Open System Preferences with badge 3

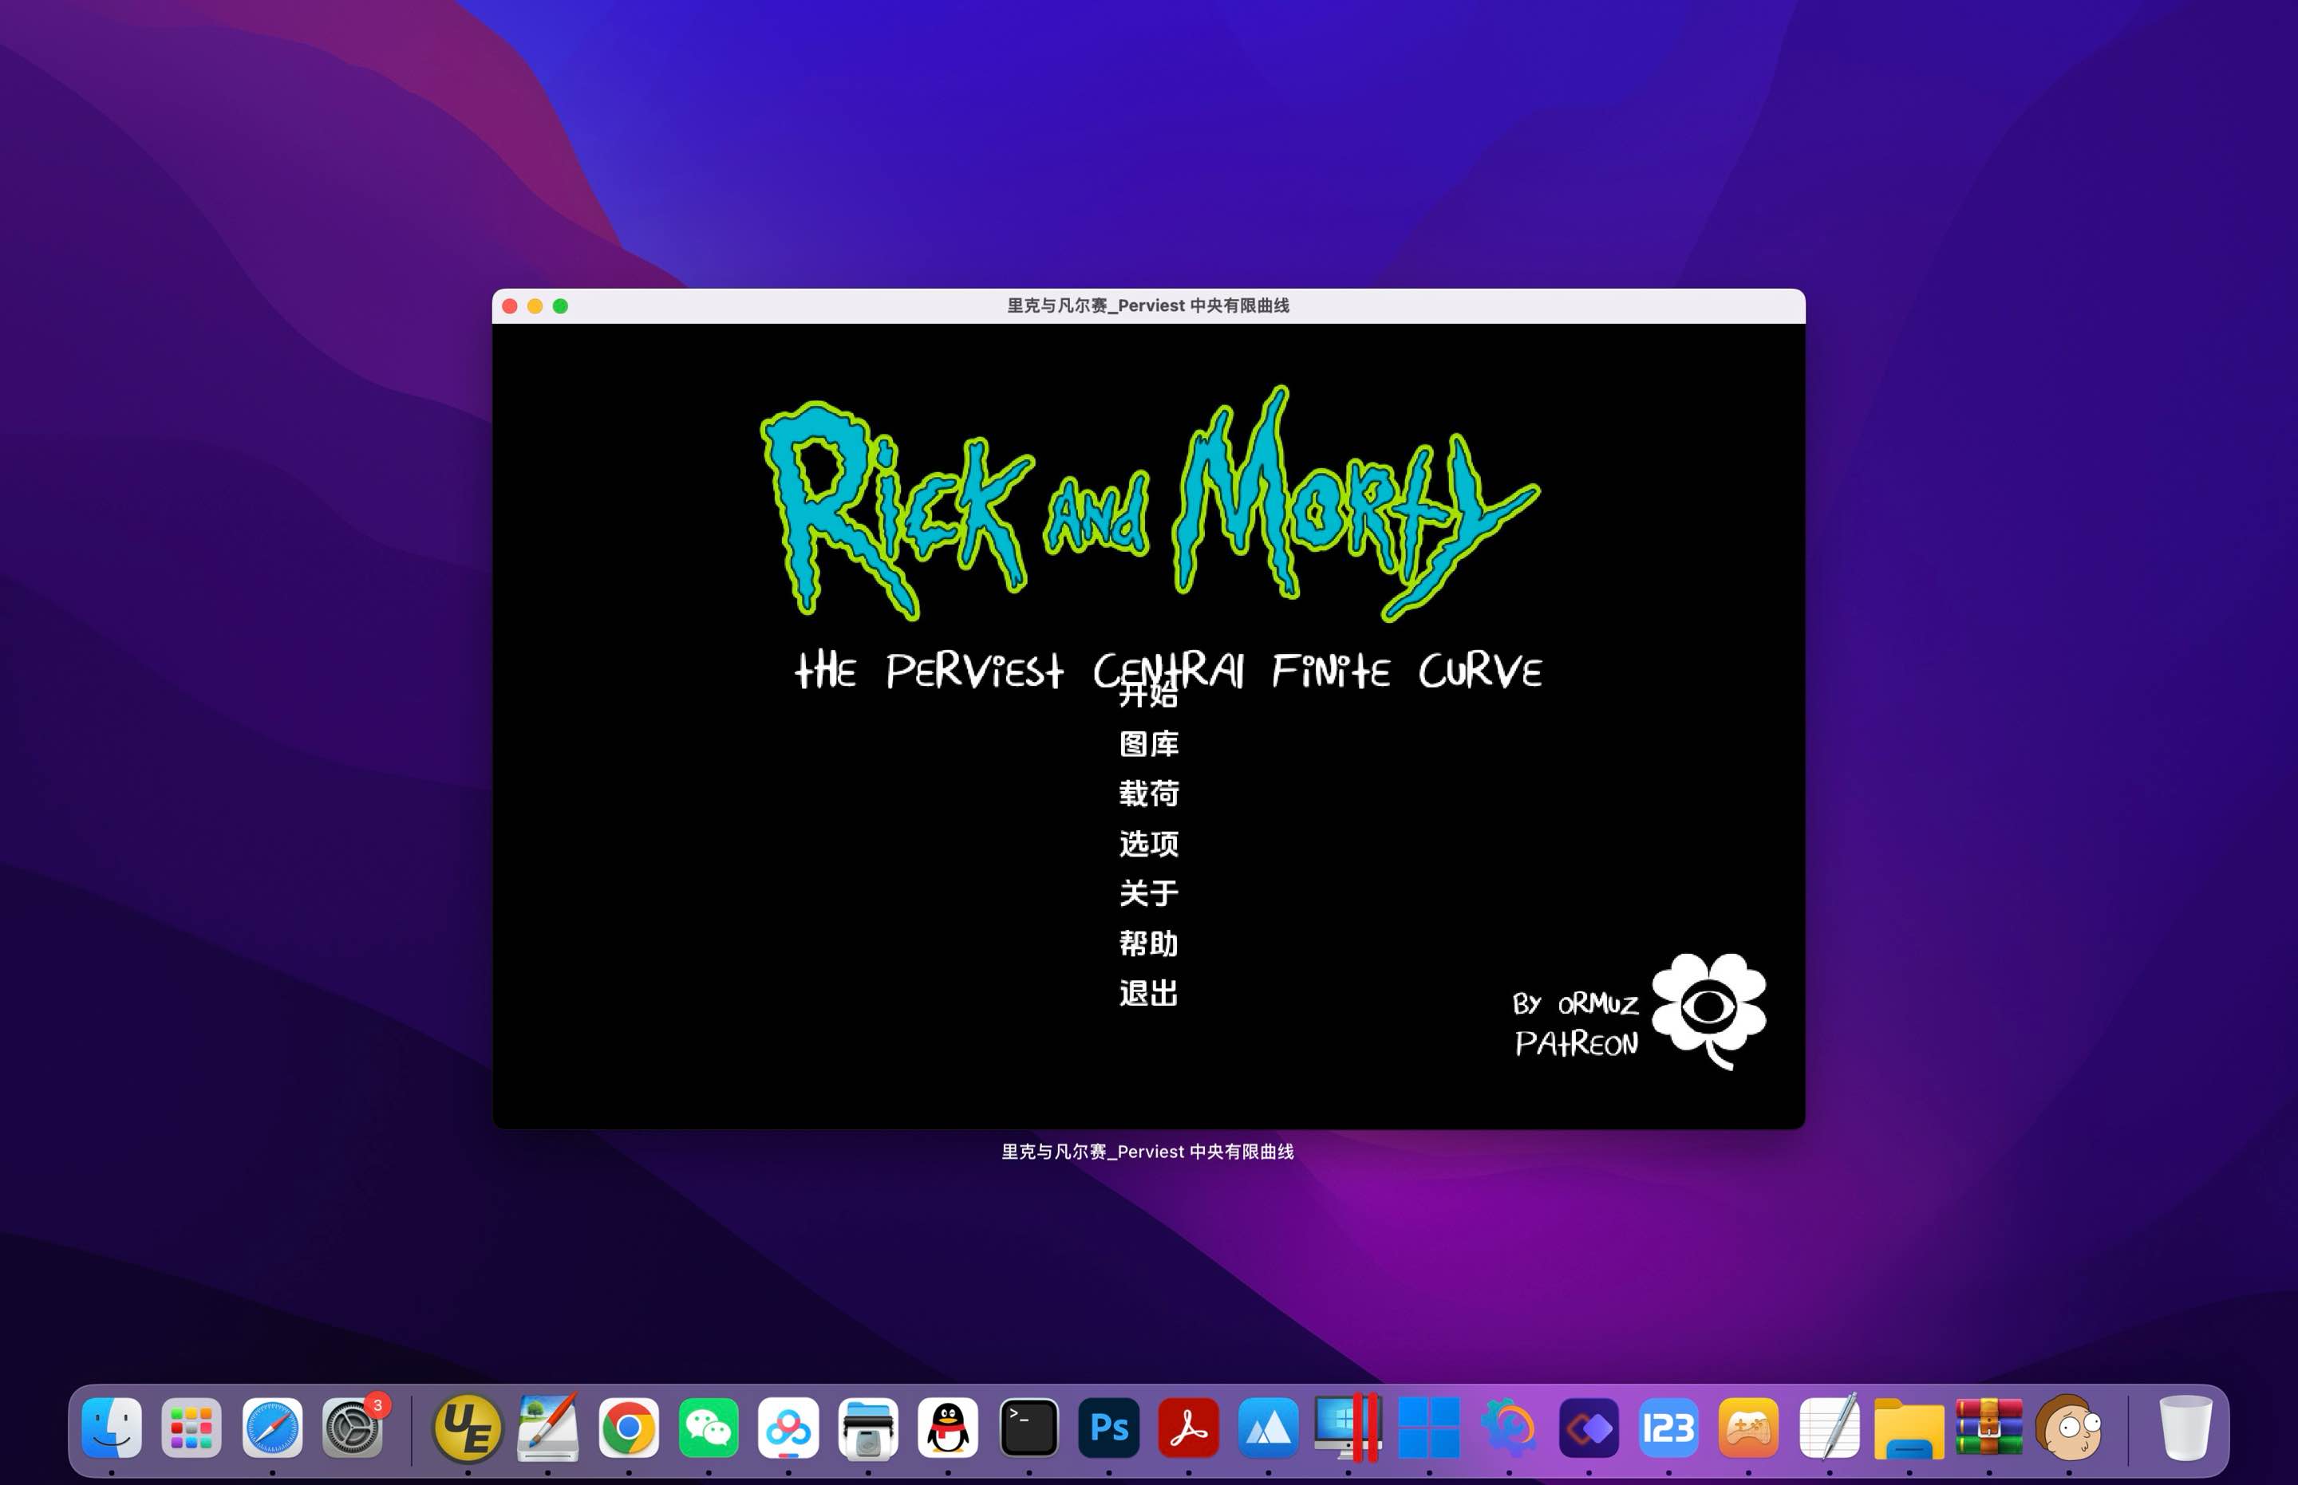[x=352, y=1427]
